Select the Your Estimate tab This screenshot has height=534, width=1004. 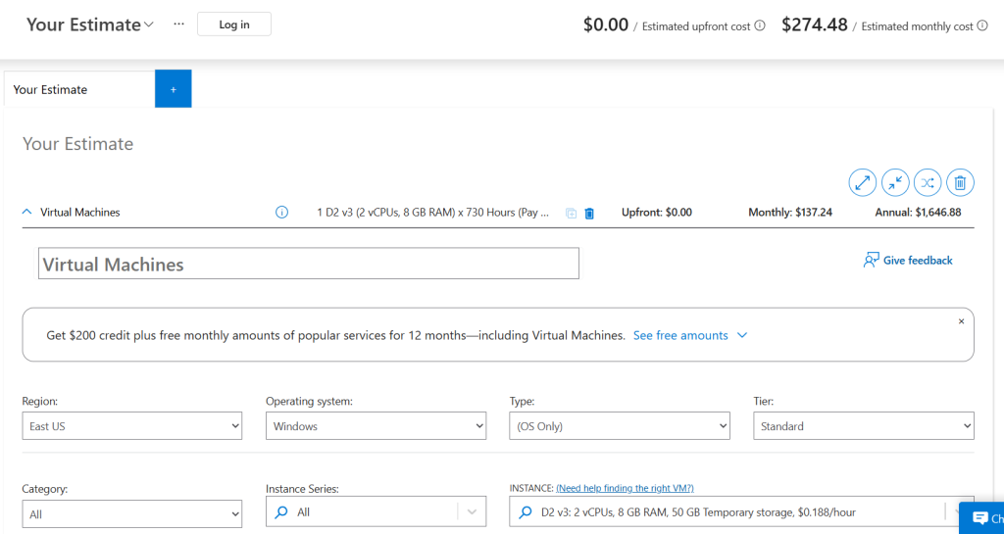click(79, 89)
